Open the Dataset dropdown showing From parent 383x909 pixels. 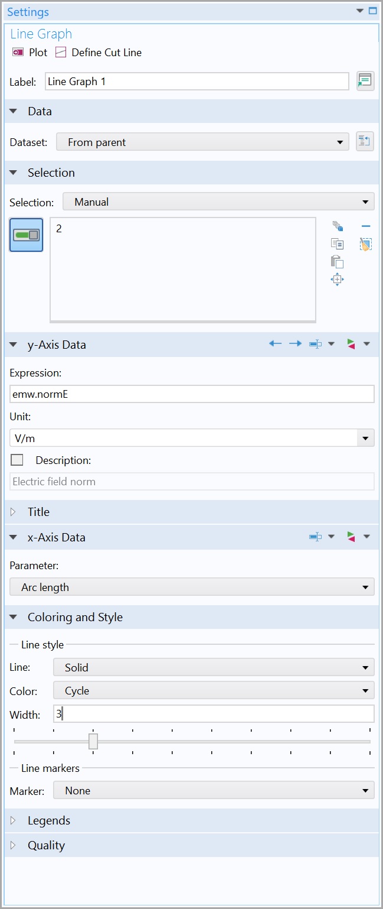201,142
